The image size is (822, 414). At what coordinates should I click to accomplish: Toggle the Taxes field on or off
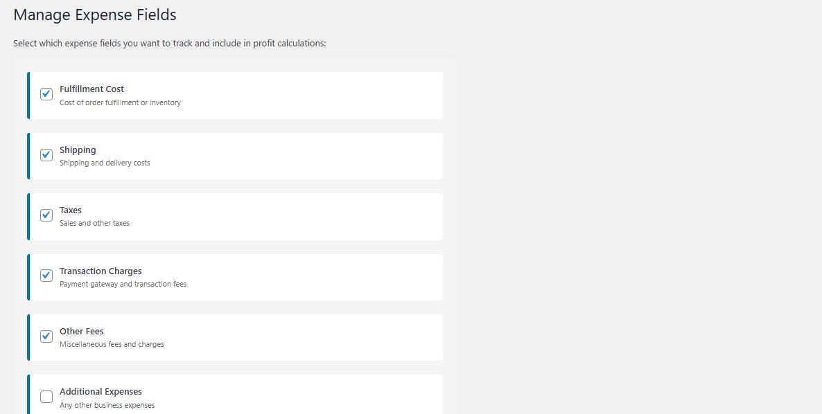[x=46, y=215]
